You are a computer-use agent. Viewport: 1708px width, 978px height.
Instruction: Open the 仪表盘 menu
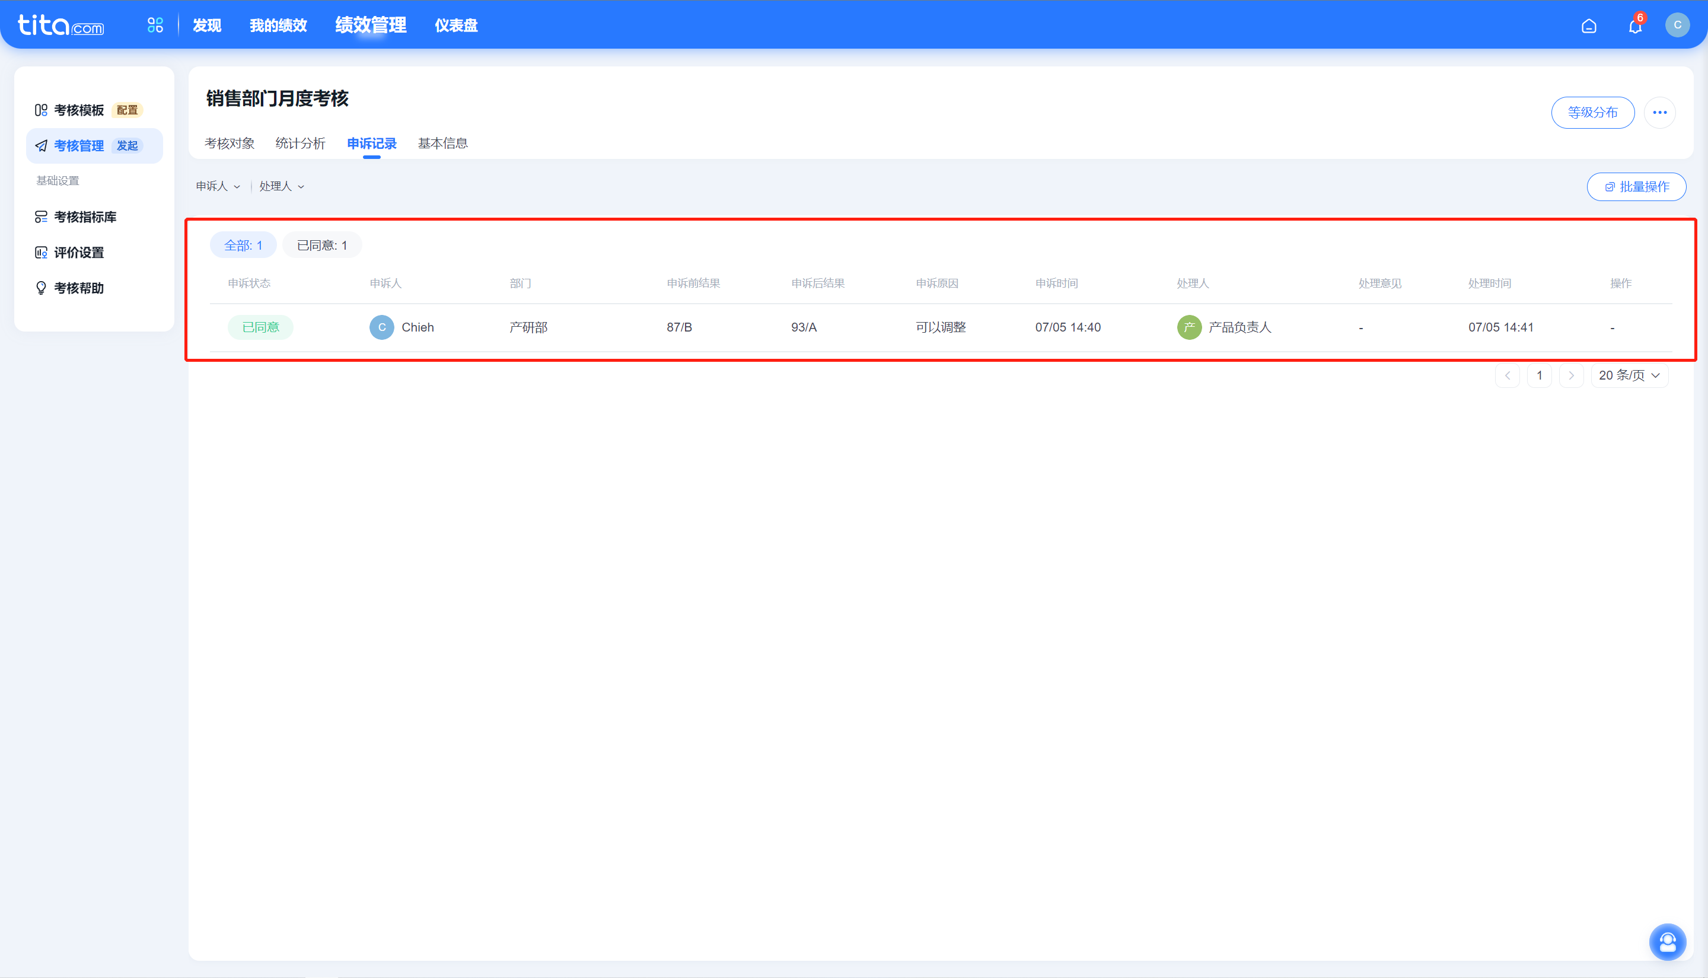[x=456, y=26]
